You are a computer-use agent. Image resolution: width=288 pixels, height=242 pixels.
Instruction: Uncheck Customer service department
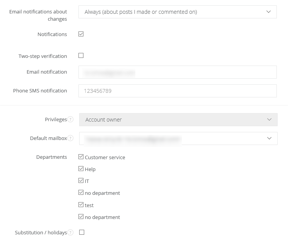[x=81, y=157]
